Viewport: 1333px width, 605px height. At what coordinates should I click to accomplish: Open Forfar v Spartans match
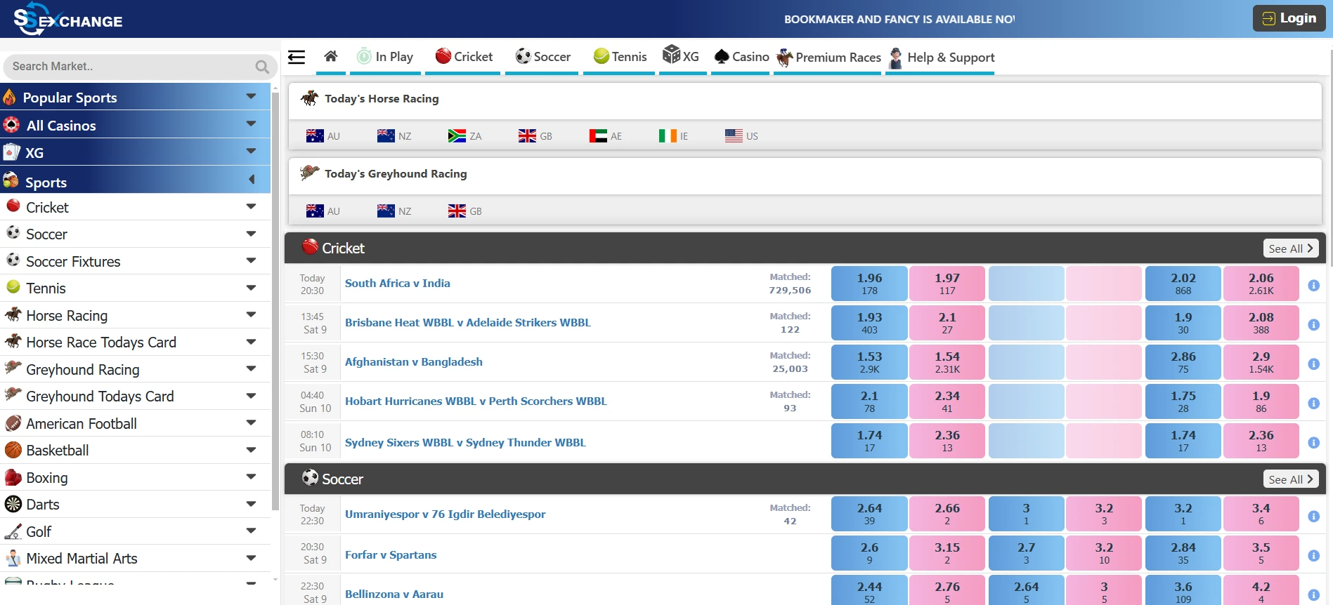pos(391,555)
